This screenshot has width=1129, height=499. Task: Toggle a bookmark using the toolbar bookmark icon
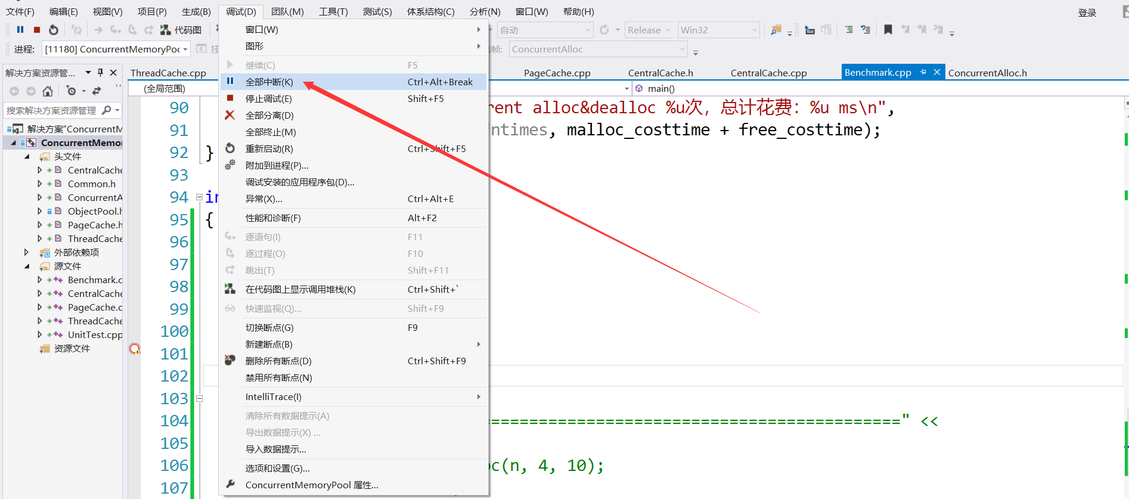(x=888, y=30)
